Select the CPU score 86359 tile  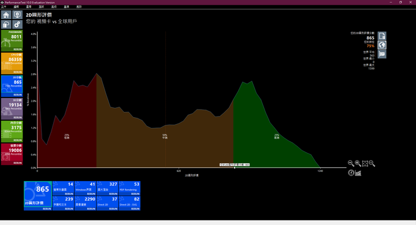[12, 63]
